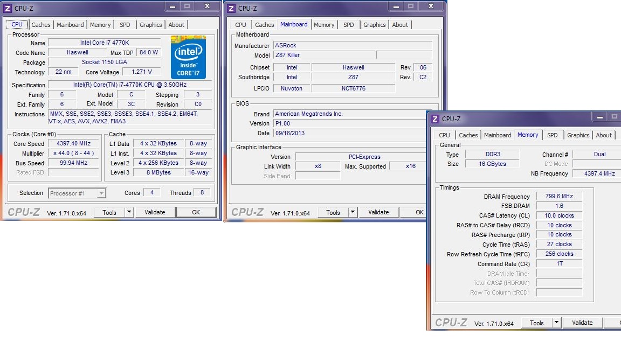Viewport: 621px width, 349px height.
Task: Click the model value Z87 Killer
Action: pyautogui.click(x=323, y=55)
